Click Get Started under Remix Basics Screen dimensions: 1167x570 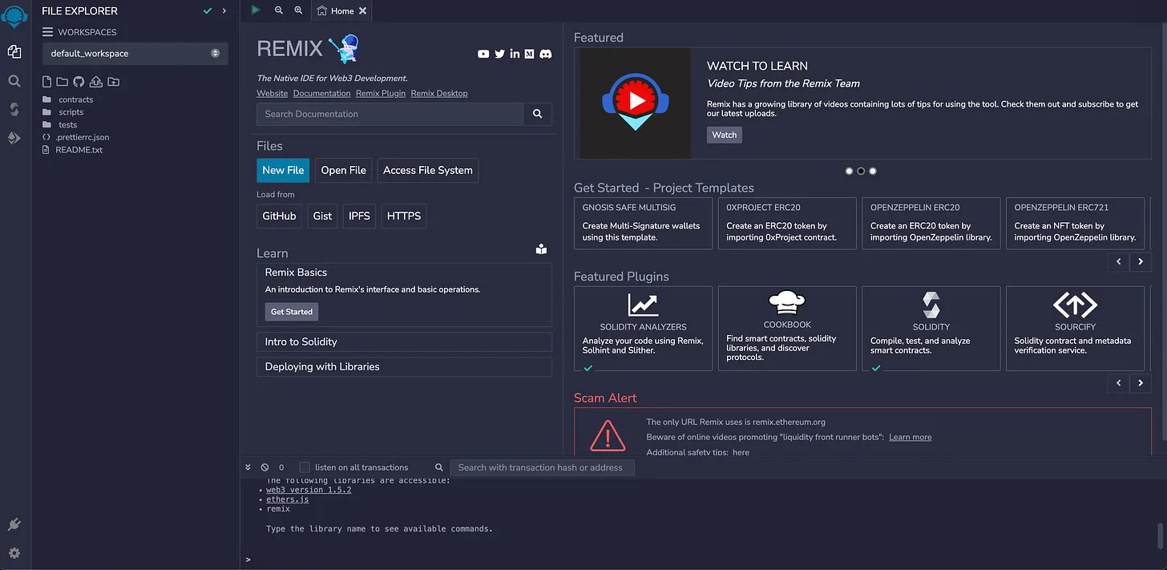[292, 312]
